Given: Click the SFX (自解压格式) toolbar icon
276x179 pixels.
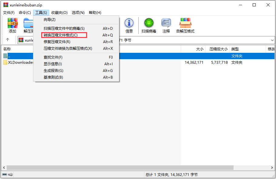Looking at the screenshot, I should coord(185,23).
